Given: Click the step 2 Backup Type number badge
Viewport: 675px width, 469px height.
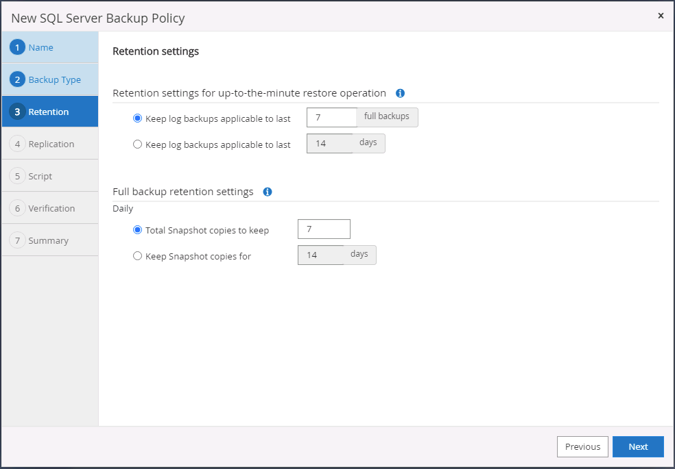Looking at the screenshot, I should click(17, 79).
